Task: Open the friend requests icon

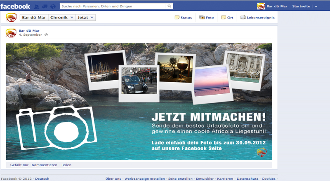Action: click(37, 7)
